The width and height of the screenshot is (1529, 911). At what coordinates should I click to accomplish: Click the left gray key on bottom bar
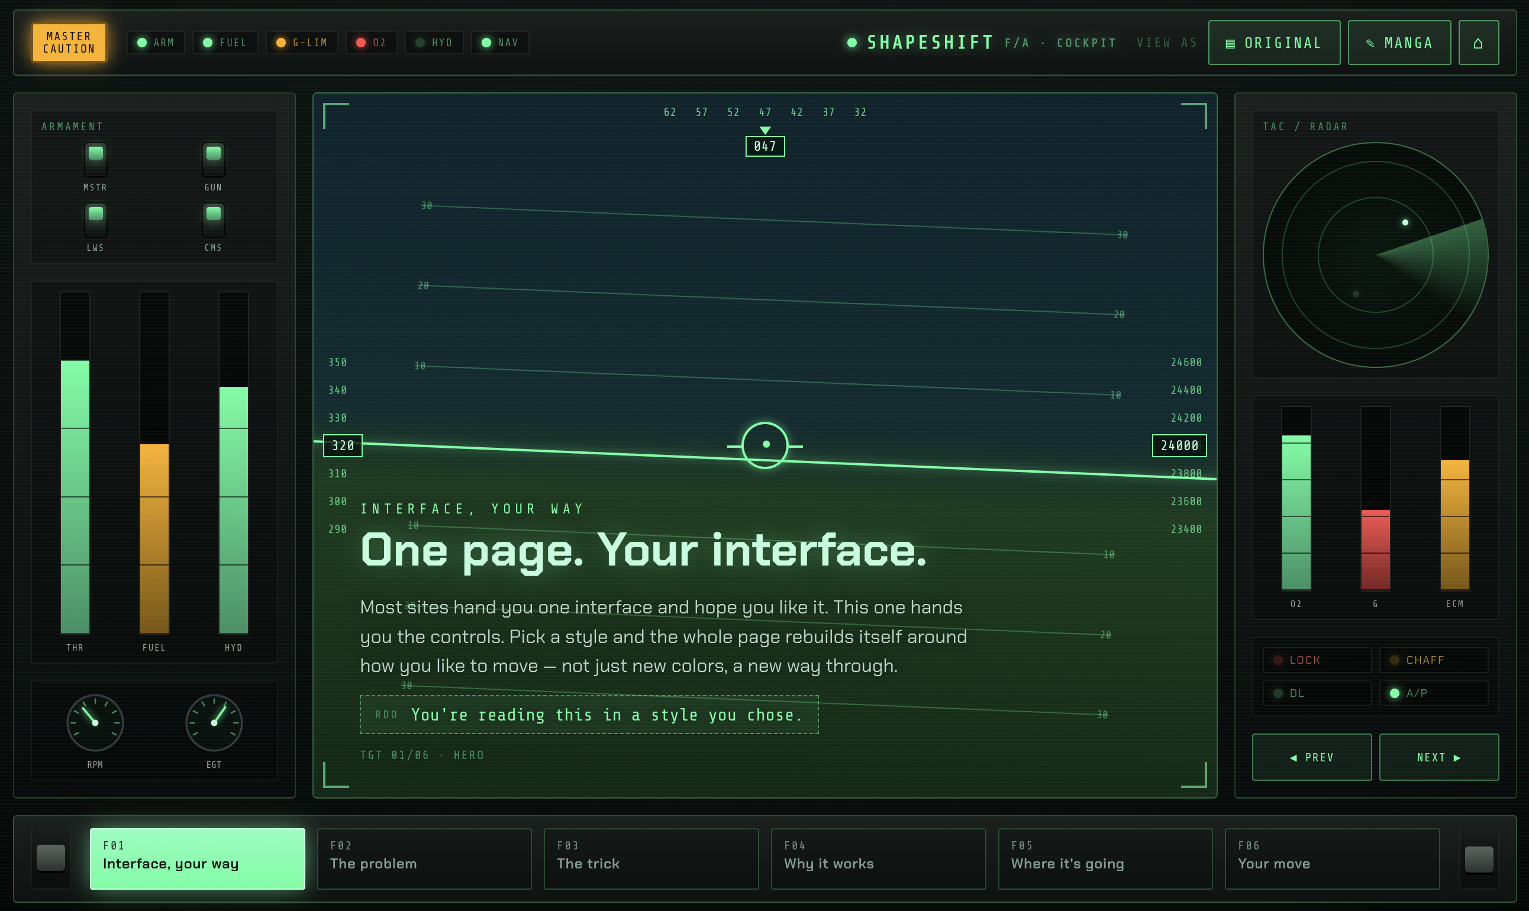tap(51, 858)
